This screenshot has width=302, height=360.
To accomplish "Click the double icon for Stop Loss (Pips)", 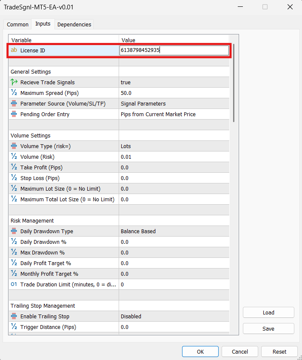I will click(14, 178).
